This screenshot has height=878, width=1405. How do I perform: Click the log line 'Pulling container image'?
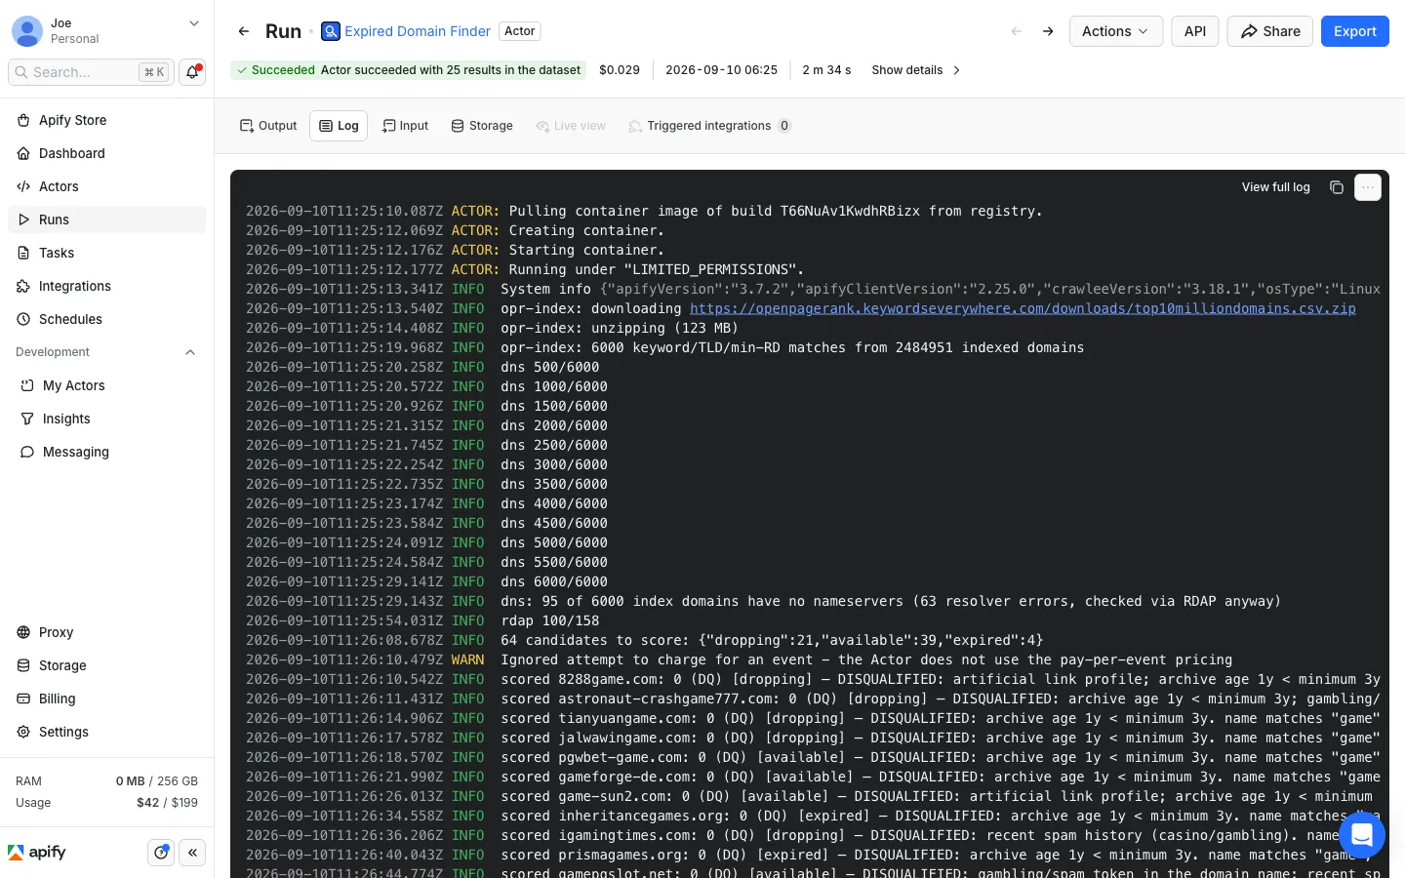pyautogui.click(x=644, y=211)
